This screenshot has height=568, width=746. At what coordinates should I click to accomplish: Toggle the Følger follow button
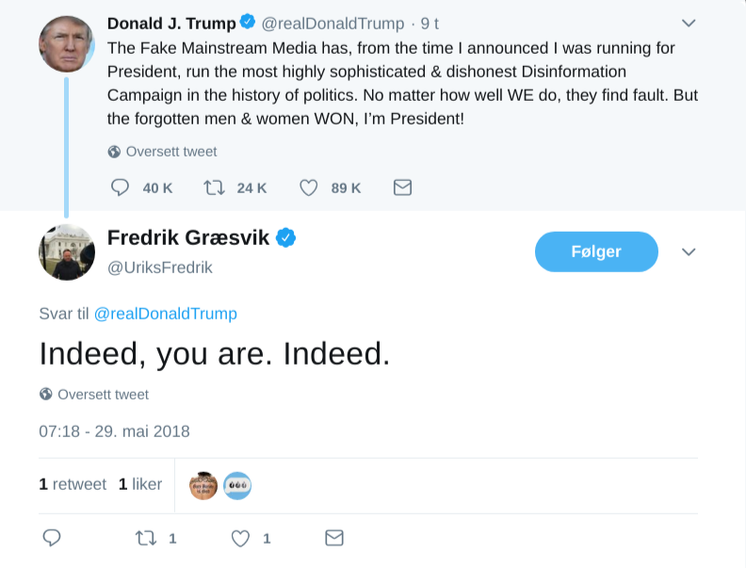(596, 252)
